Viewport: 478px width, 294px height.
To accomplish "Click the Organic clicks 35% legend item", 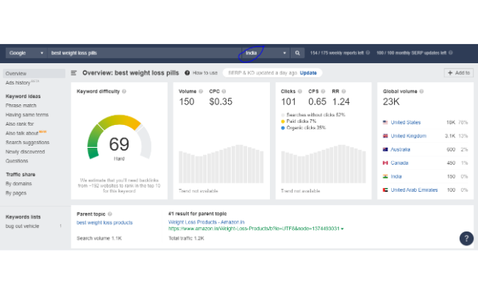I will [x=303, y=128].
